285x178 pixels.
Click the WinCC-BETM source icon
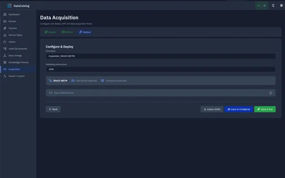coord(50,81)
